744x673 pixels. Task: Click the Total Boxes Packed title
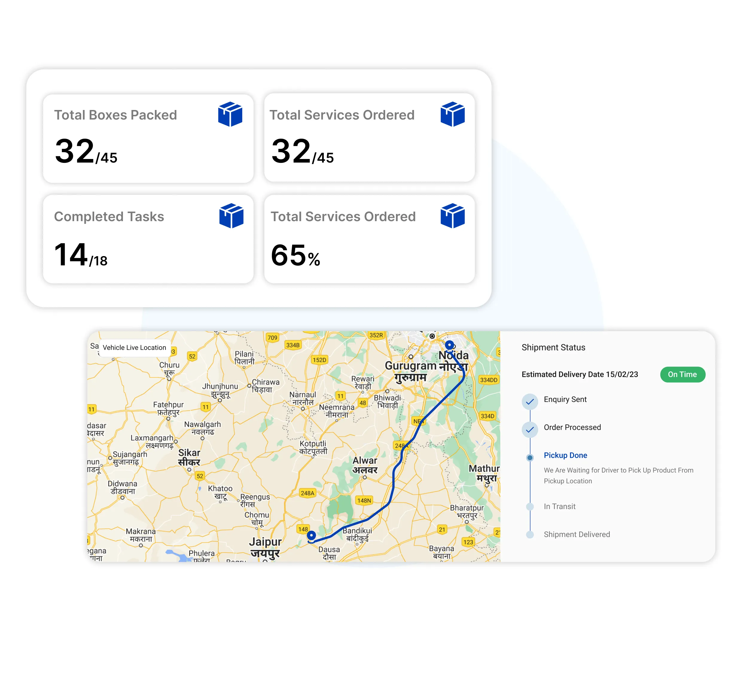(115, 115)
